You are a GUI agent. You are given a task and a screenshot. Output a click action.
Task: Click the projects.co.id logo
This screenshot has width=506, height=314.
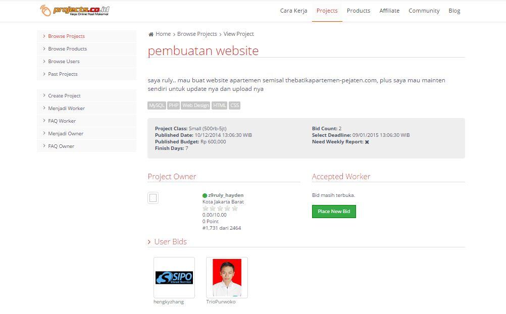coord(75,10)
